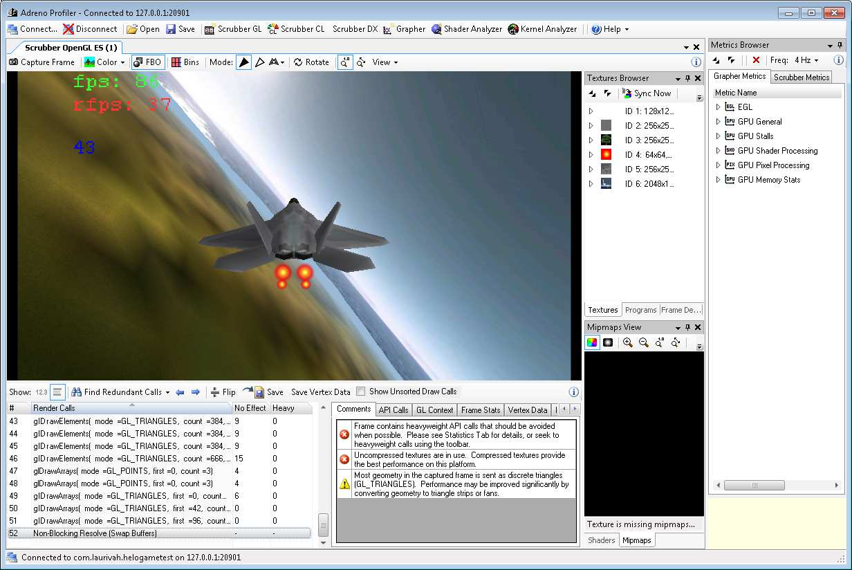Open the View dropdown menu

click(385, 62)
